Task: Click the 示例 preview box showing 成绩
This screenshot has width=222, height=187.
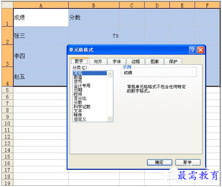Action: (x=159, y=73)
